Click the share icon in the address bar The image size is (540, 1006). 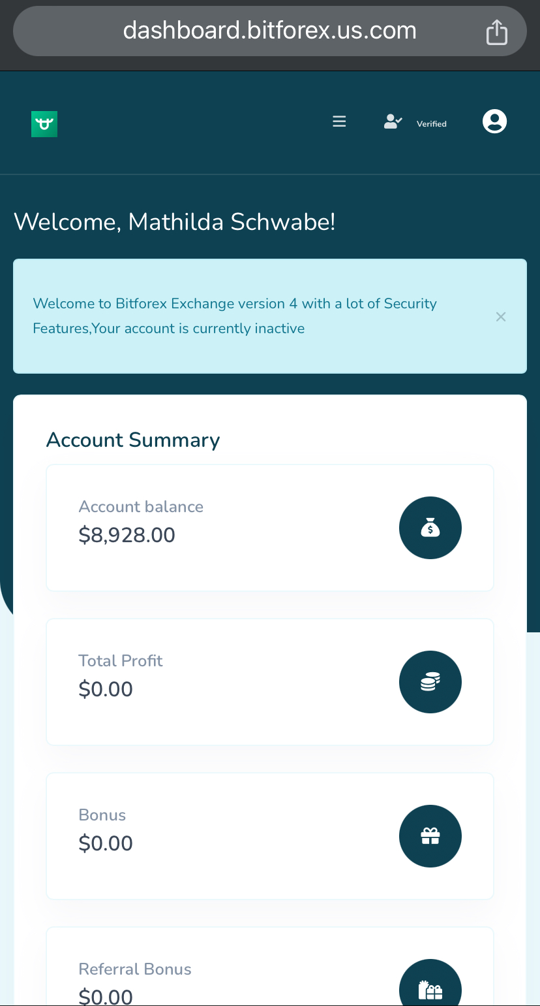[497, 30]
